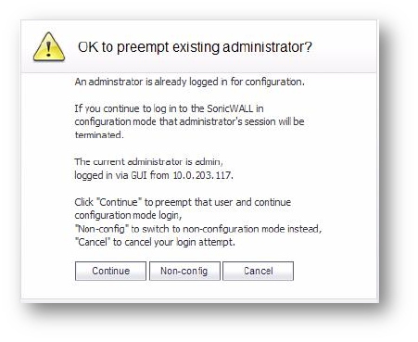Click the 'OK to preempt existing administrator?' heading
418x342 pixels.
[x=195, y=47]
